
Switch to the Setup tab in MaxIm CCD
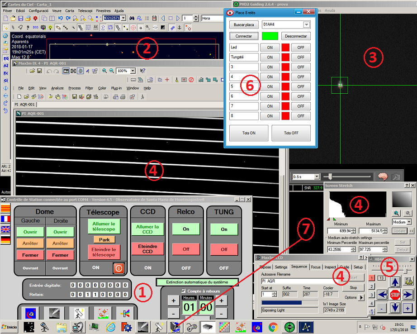click(x=358, y=267)
